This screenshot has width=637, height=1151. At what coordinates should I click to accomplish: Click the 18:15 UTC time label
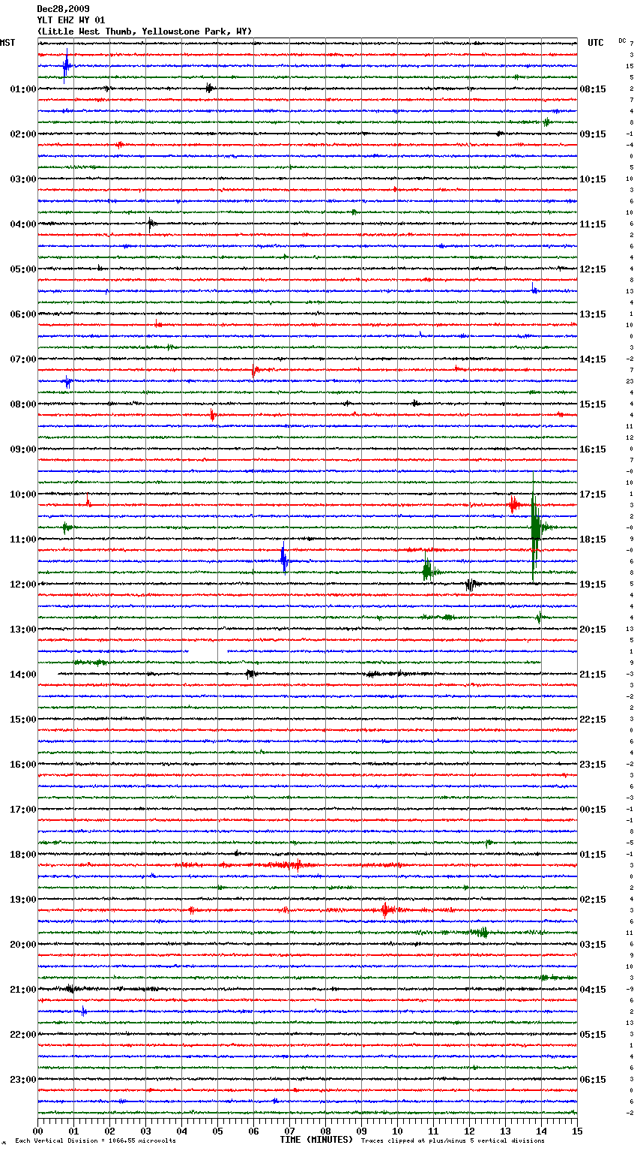point(593,539)
